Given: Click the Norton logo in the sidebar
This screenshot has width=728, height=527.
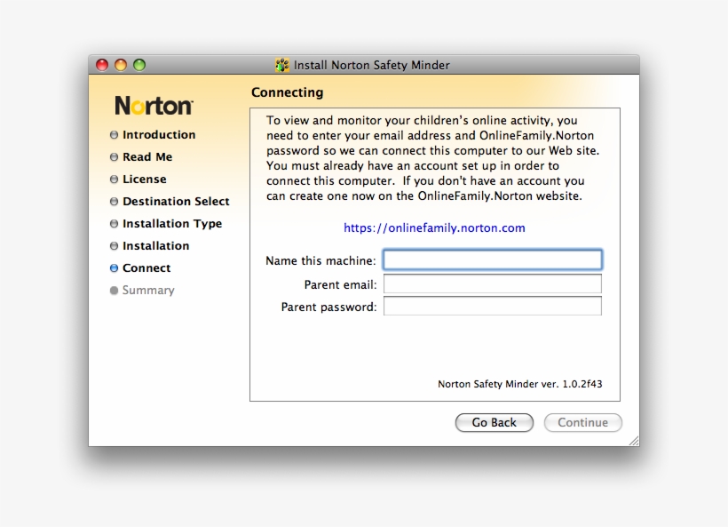Looking at the screenshot, I should pos(154,106).
